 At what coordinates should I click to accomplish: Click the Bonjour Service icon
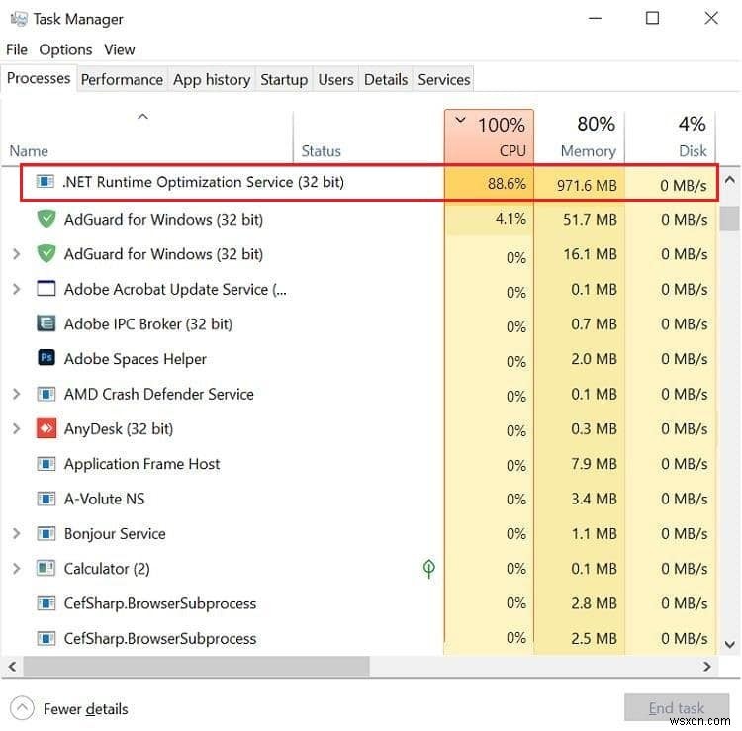click(46, 534)
